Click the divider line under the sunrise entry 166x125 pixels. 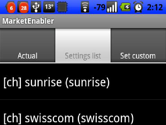click(83, 100)
